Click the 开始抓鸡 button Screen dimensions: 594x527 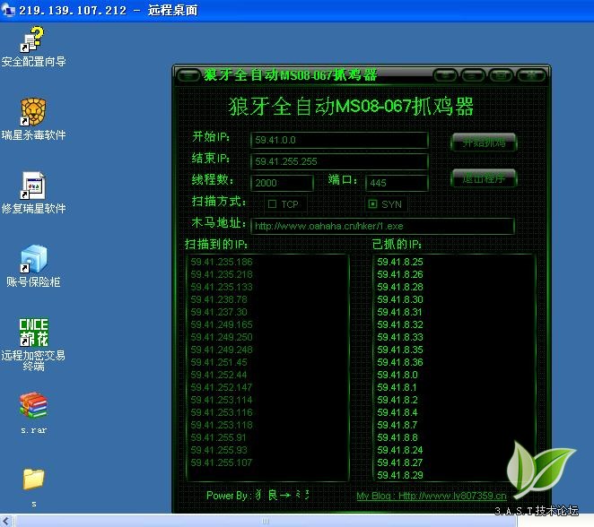[484, 142]
